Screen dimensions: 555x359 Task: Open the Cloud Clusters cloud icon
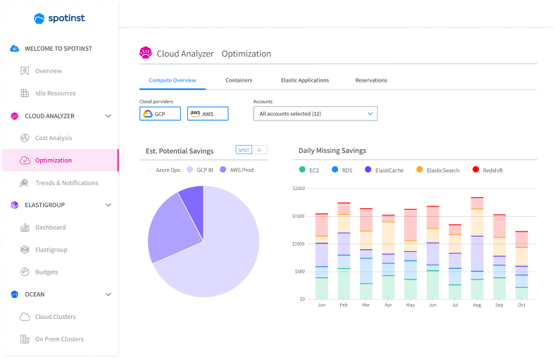25,317
